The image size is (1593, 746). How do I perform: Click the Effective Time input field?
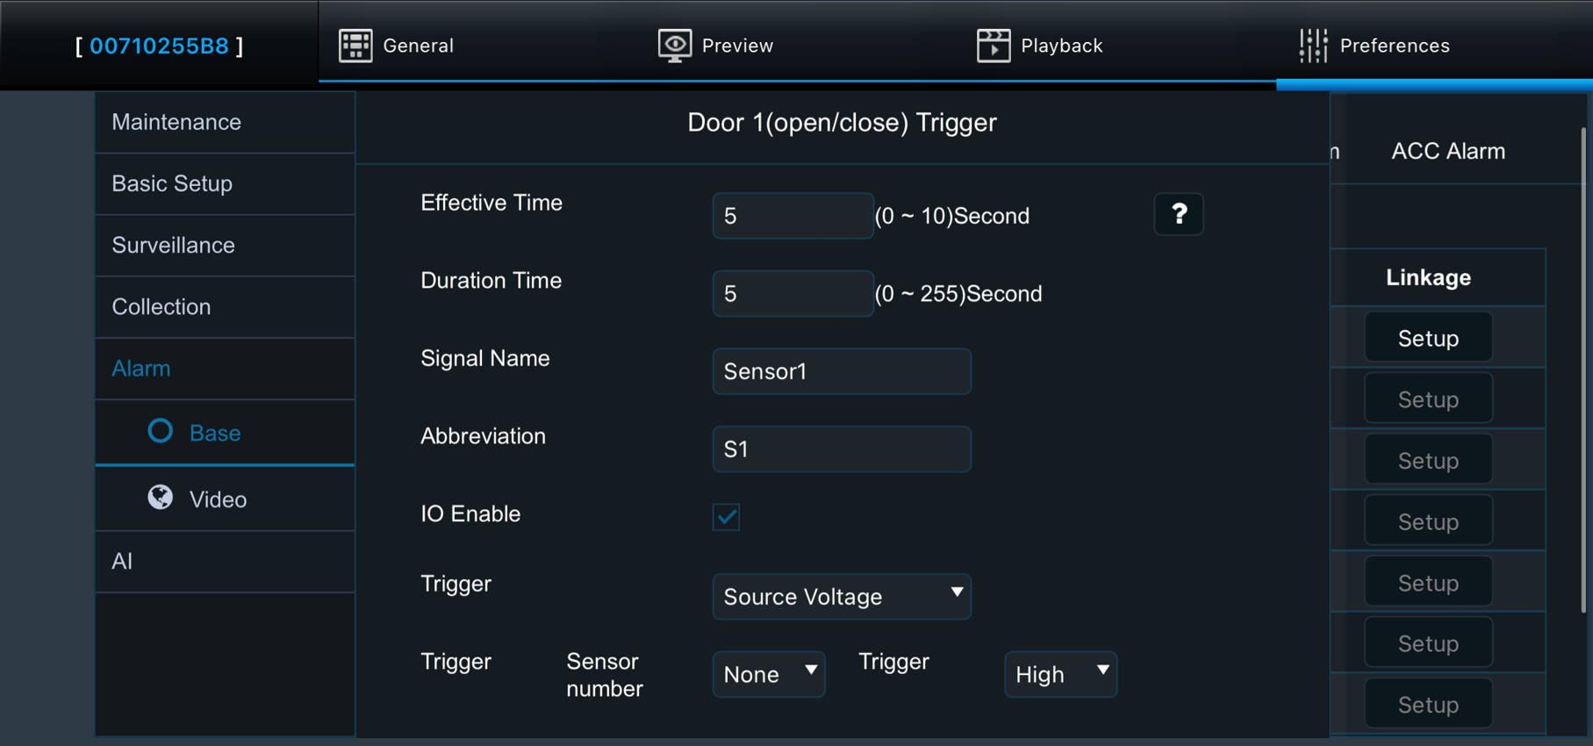point(793,216)
